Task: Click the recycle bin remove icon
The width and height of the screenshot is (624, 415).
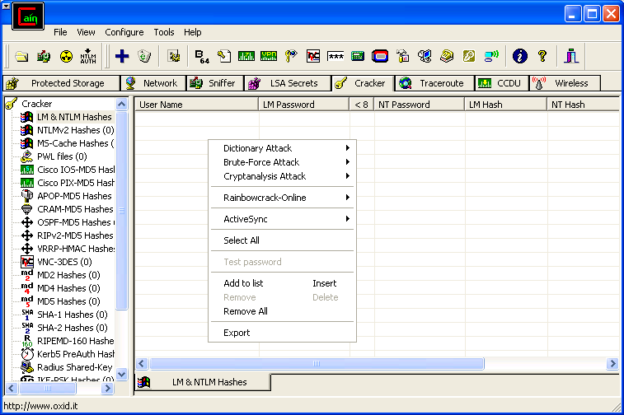Action: [144, 56]
